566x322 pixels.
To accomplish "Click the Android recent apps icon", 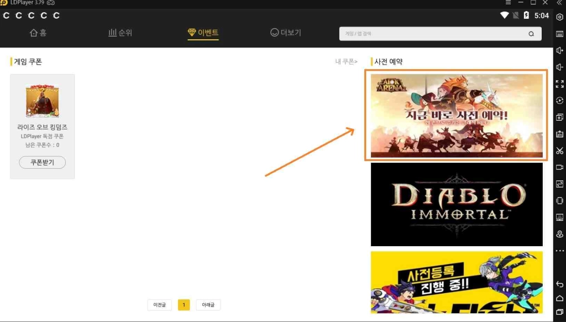I will [559, 312].
